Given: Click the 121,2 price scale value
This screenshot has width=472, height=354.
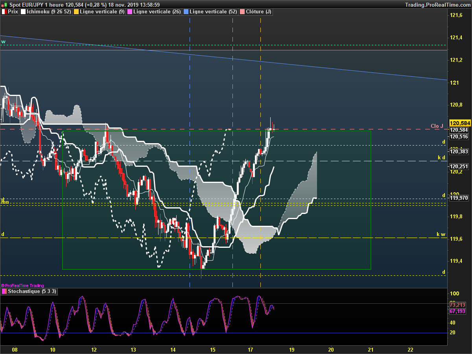Looking at the screenshot, I should tap(456, 60).
